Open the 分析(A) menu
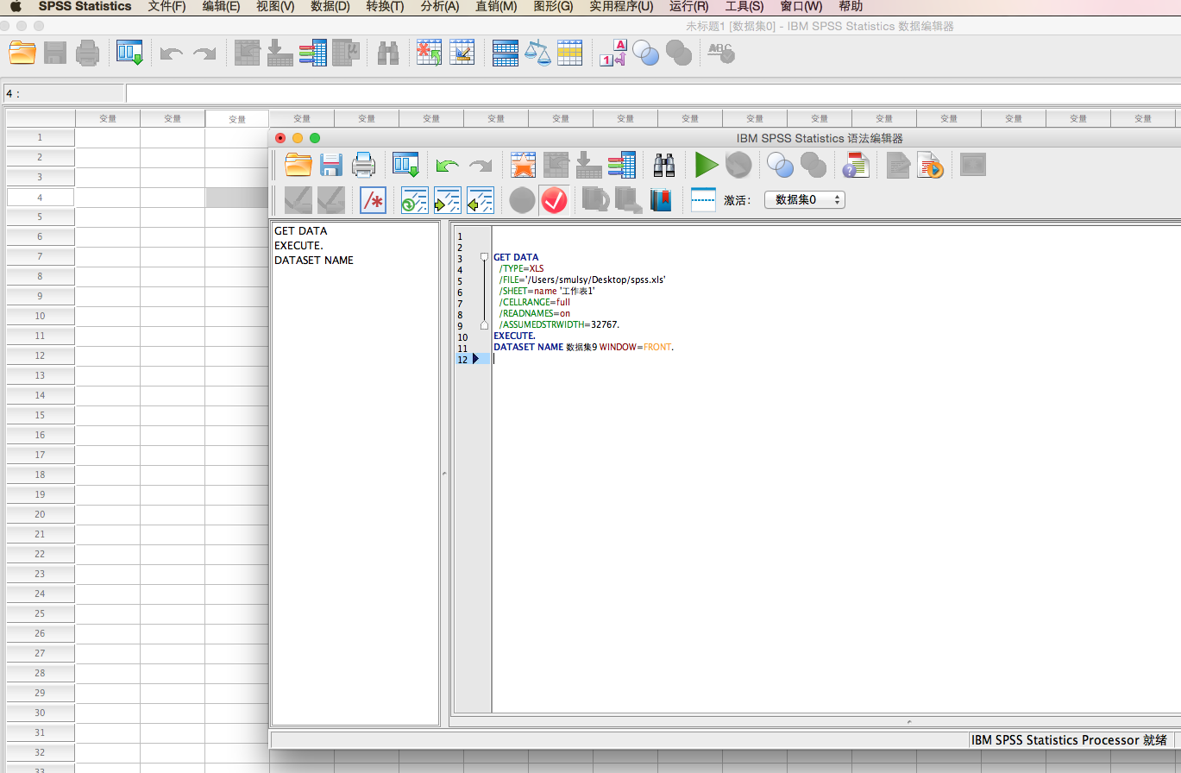 click(x=439, y=7)
